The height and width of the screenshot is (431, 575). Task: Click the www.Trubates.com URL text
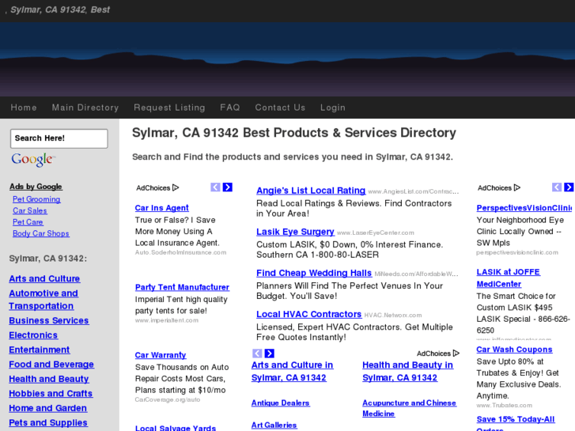tap(505, 406)
